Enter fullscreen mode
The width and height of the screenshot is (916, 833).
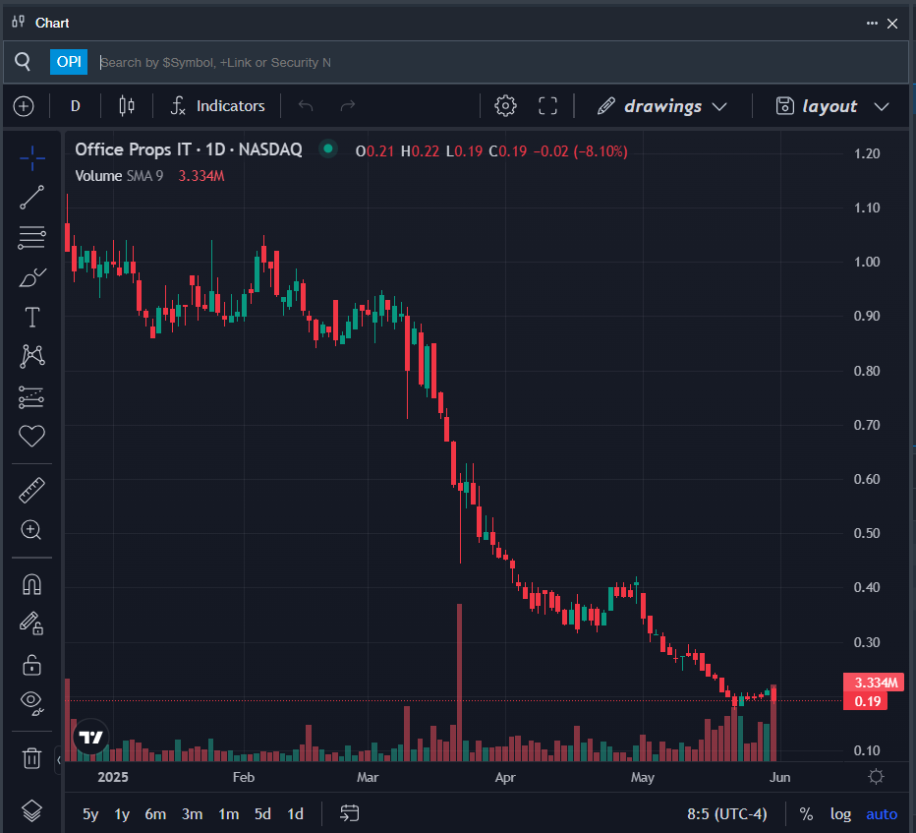[547, 106]
